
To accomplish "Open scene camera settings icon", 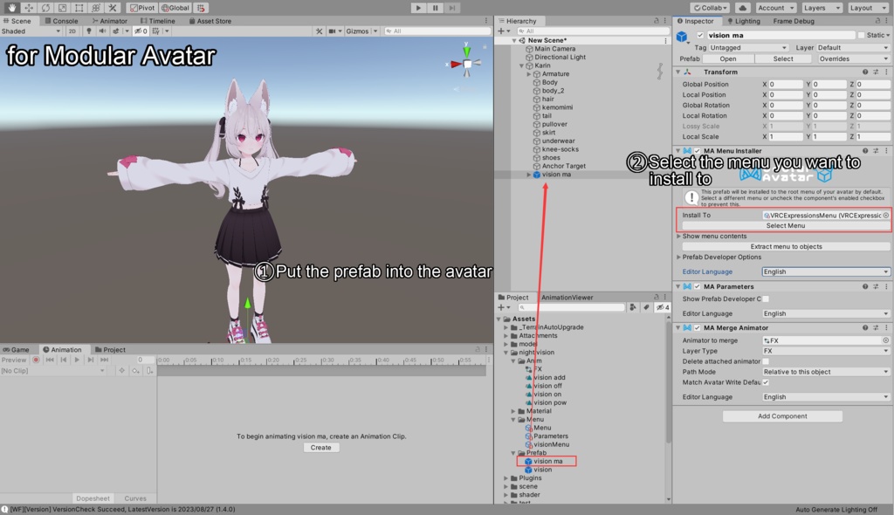I will [333, 31].
